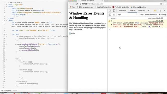Close the DevTools panel
Screen dimensions: 167x94
pyautogui.click(x=165, y=10)
